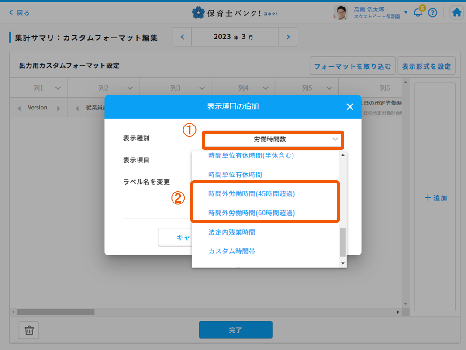Open user account menu for 高橋 浩太郎
Image resolution: width=466 pixels, height=350 pixels.
(406, 12)
